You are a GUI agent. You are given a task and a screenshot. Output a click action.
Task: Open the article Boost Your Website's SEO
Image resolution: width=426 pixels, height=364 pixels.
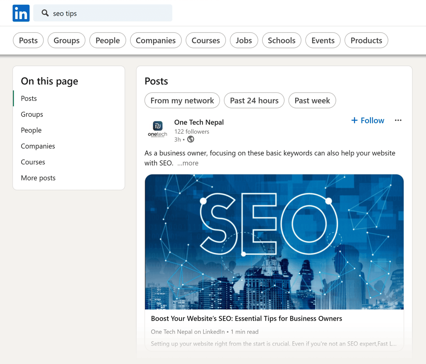[246, 318]
